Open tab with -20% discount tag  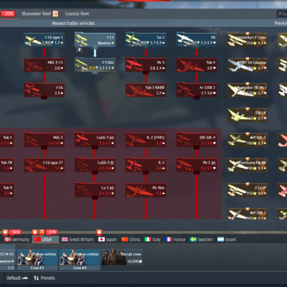click(x=8, y=14)
